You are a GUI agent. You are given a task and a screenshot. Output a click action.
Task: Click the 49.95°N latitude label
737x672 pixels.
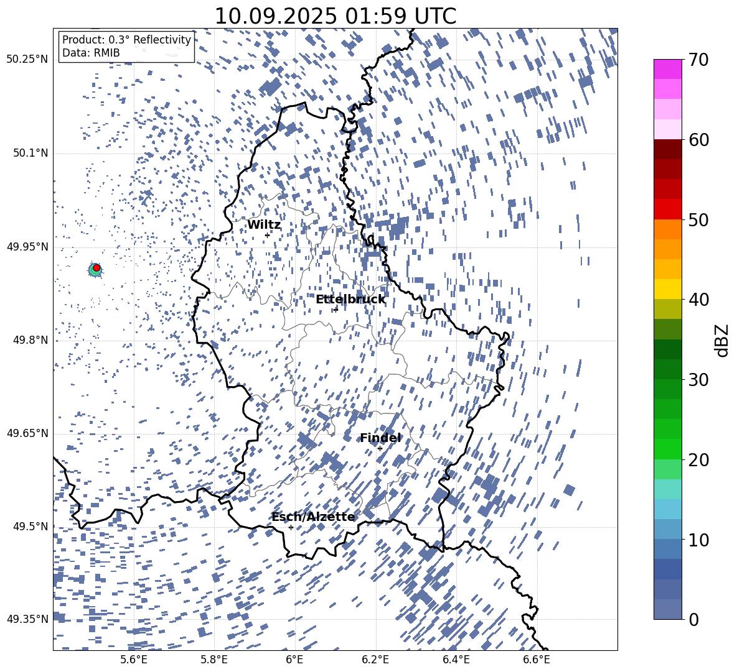[x=27, y=246]
